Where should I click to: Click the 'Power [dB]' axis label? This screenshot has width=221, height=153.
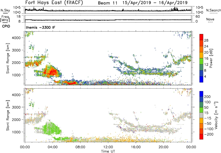click(x=211, y=58)
